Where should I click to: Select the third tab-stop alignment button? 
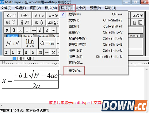[x=23, y=58]
